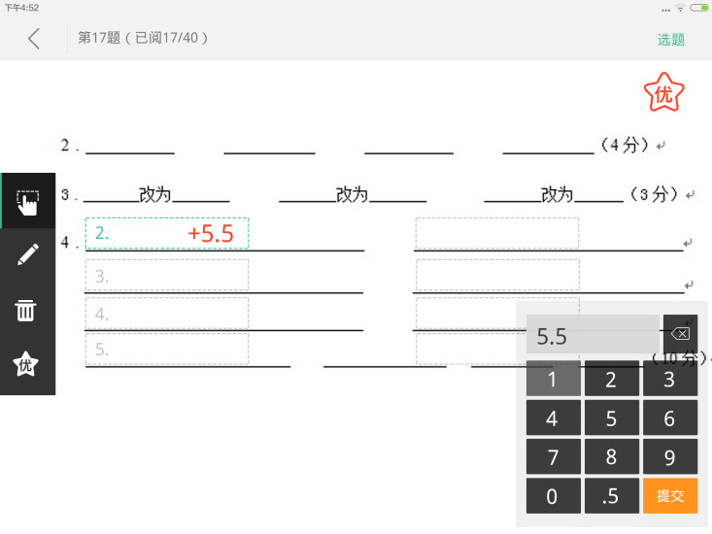Viewport: 712px width, 534px height.
Task: Select scoring box labeled 5.
Action: (x=167, y=349)
